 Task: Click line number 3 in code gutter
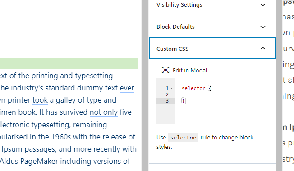click(167, 101)
